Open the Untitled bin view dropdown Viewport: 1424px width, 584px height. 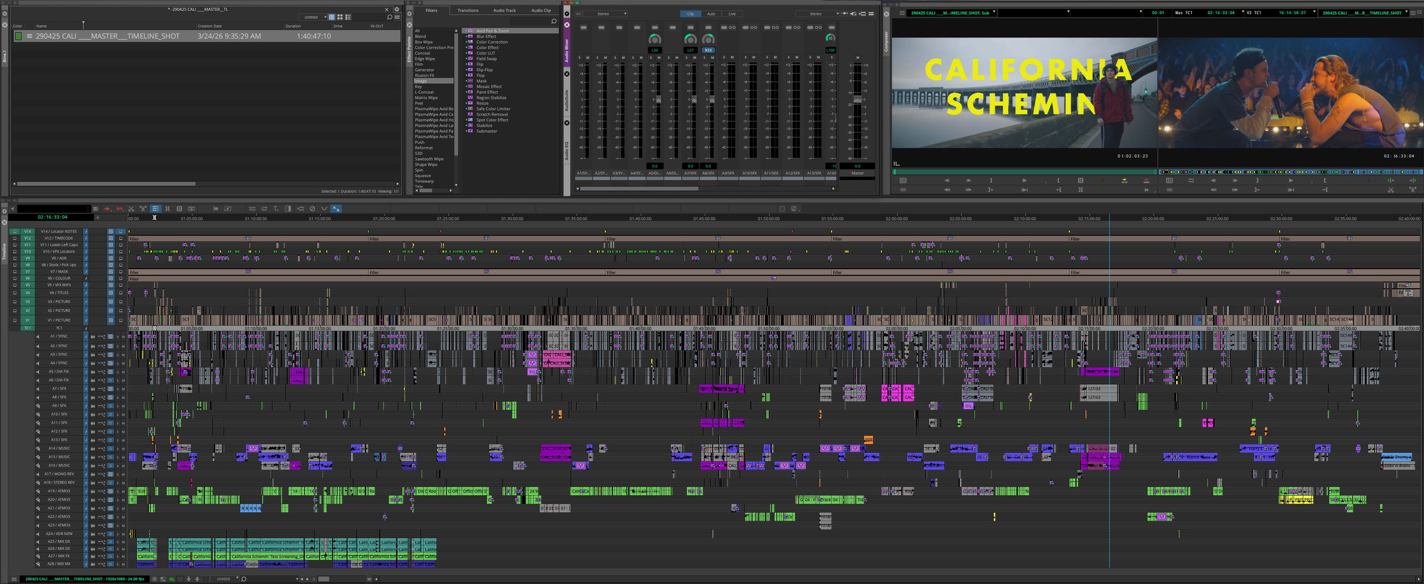tap(313, 17)
